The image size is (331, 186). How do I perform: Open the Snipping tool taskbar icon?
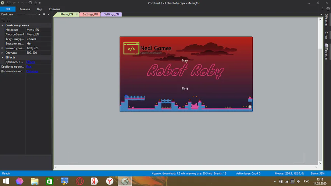[x=65, y=181]
